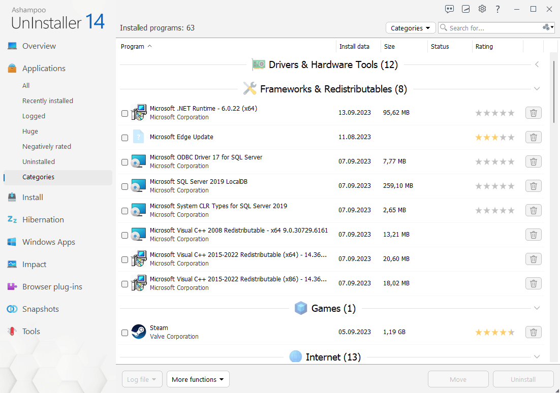The width and height of the screenshot is (560, 393).
Task: Check the Microsoft Edge Update checkbox
Action: click(x=125, y=138)
